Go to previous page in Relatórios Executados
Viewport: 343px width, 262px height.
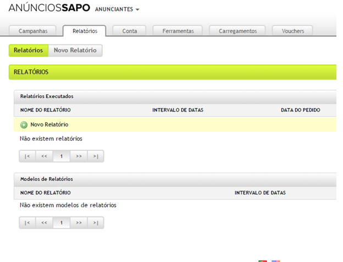[45, 156]
